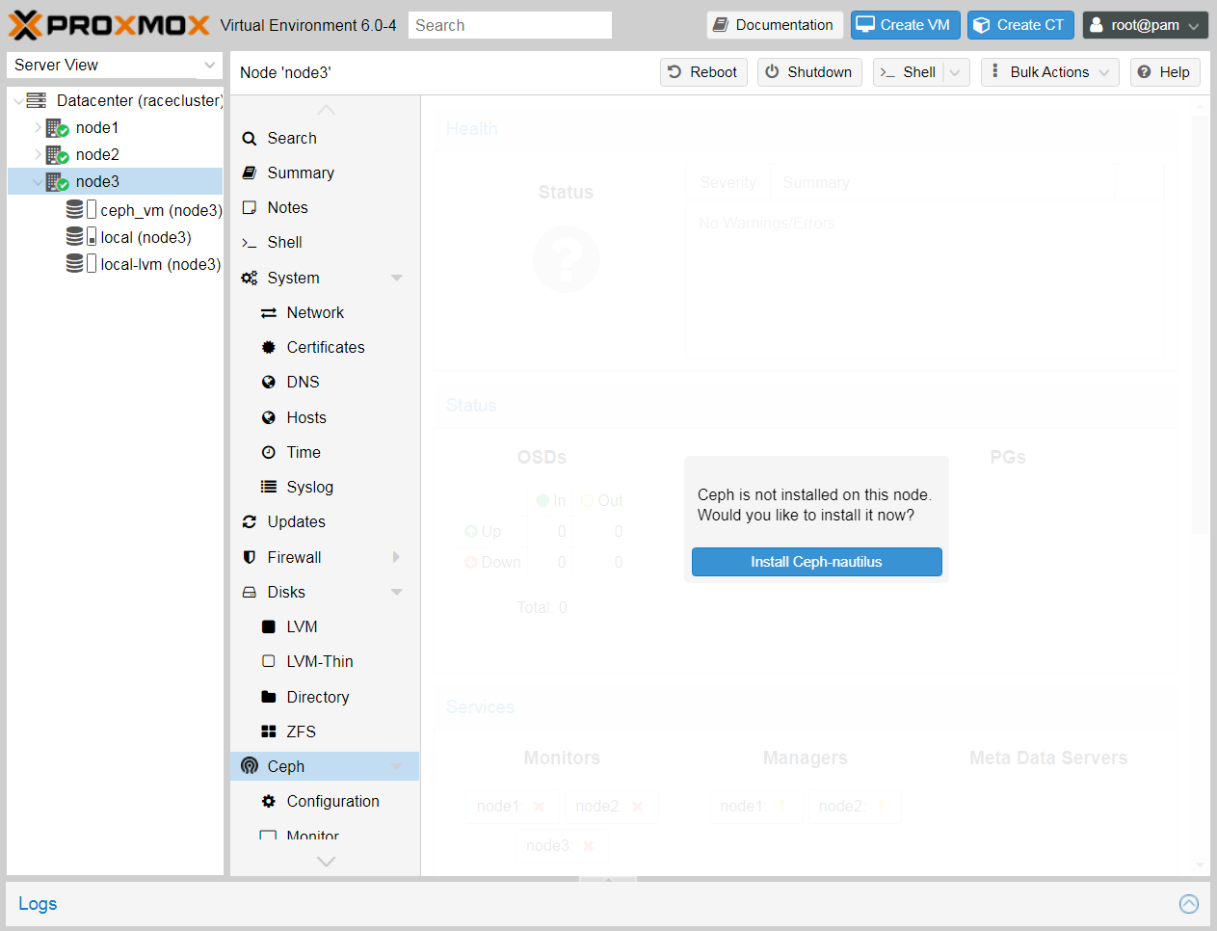Click the ZFS grid icon

coord(269,731)
